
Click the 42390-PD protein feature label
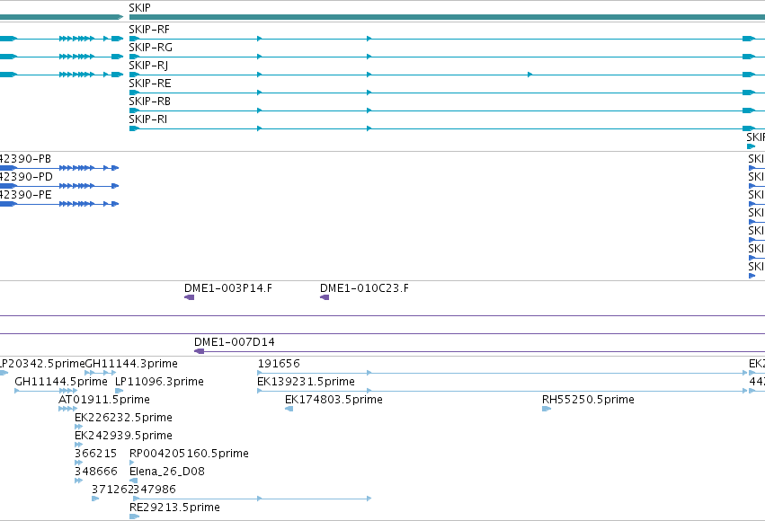[x=26, y=177]
